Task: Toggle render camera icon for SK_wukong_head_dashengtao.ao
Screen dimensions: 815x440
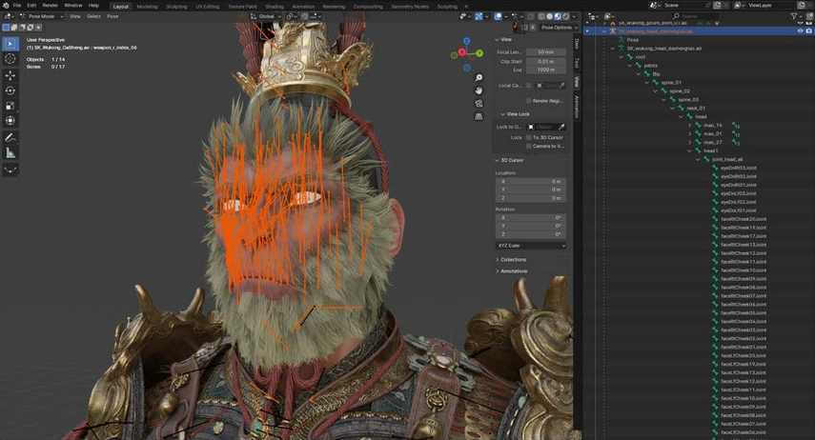Action: pos(808,31)
